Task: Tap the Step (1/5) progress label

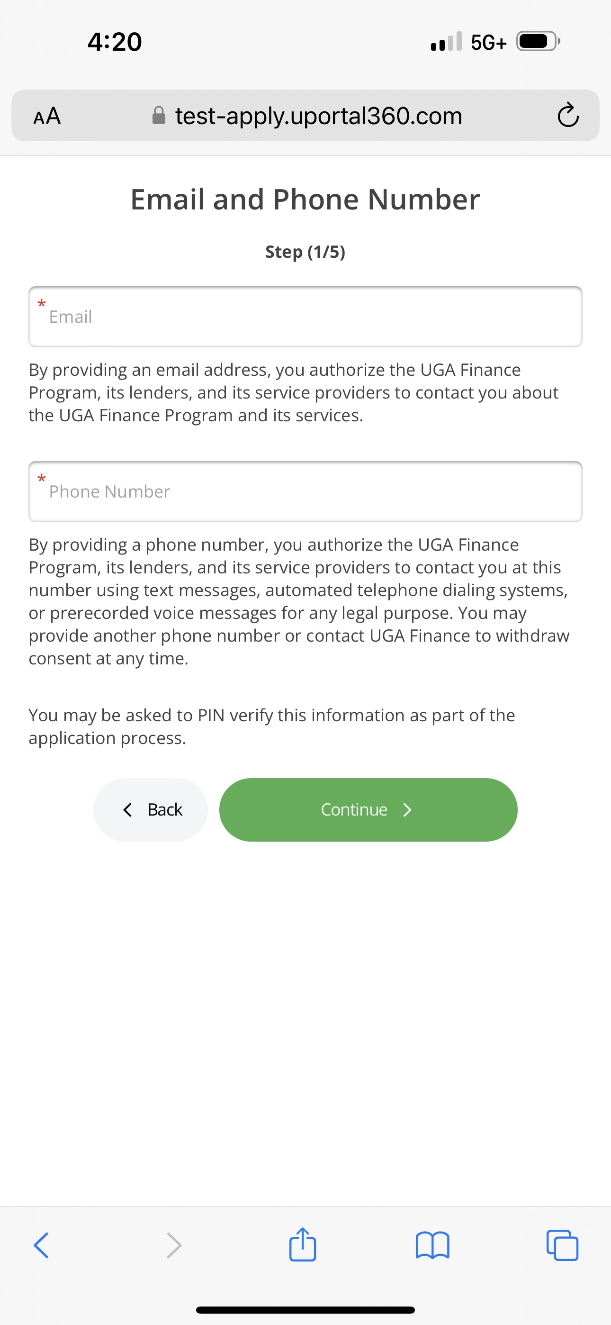Action: 305,252
